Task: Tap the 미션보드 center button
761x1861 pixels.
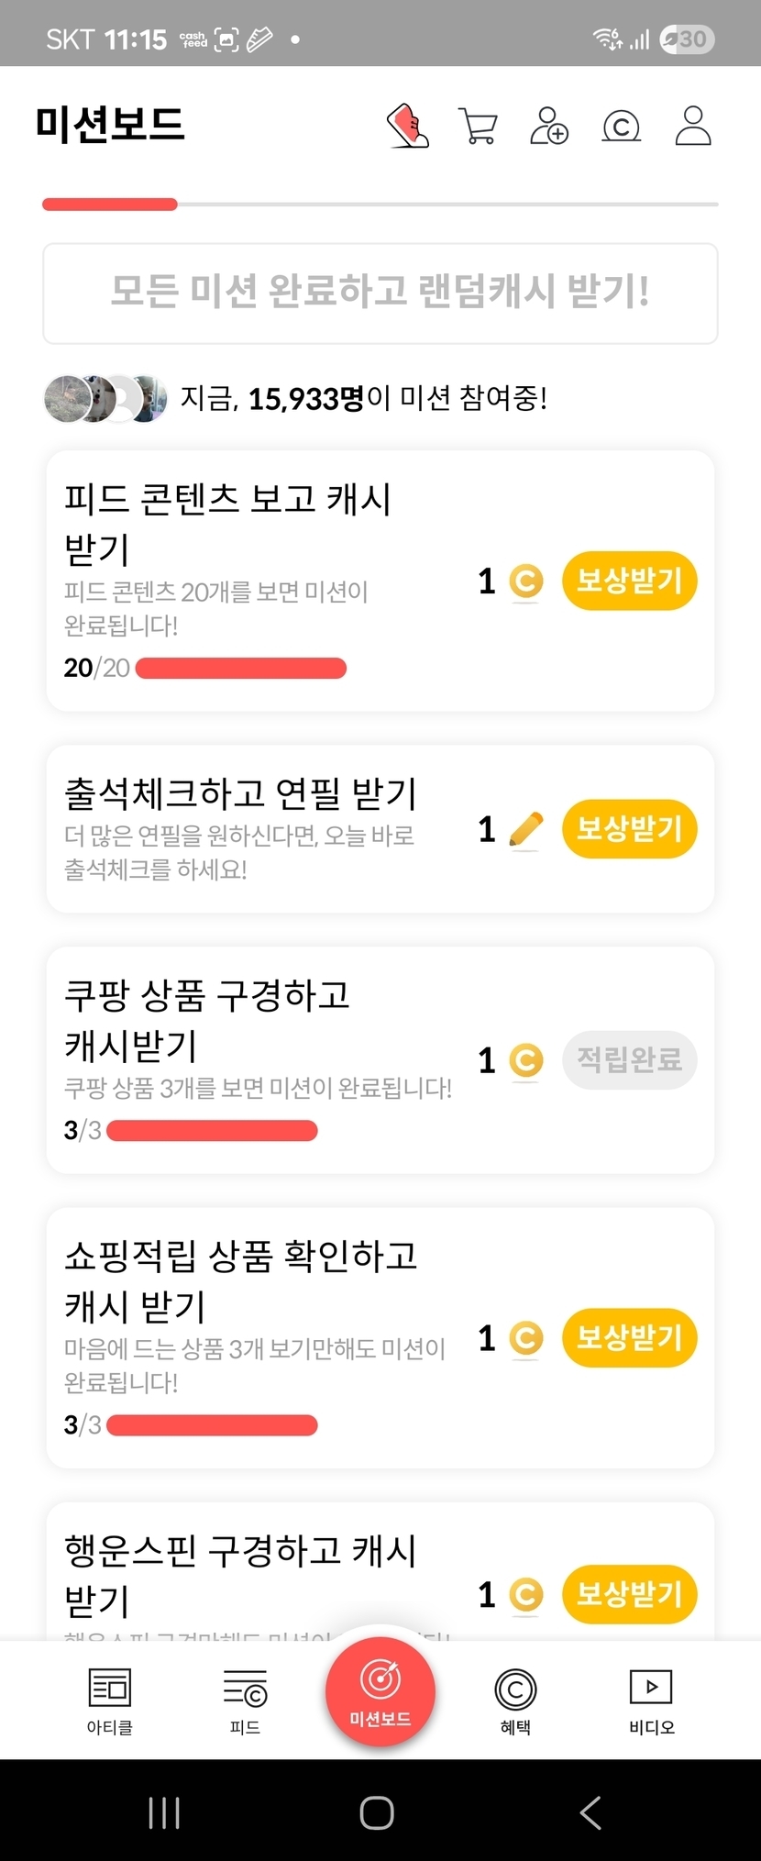Action: coord(380,1691)
